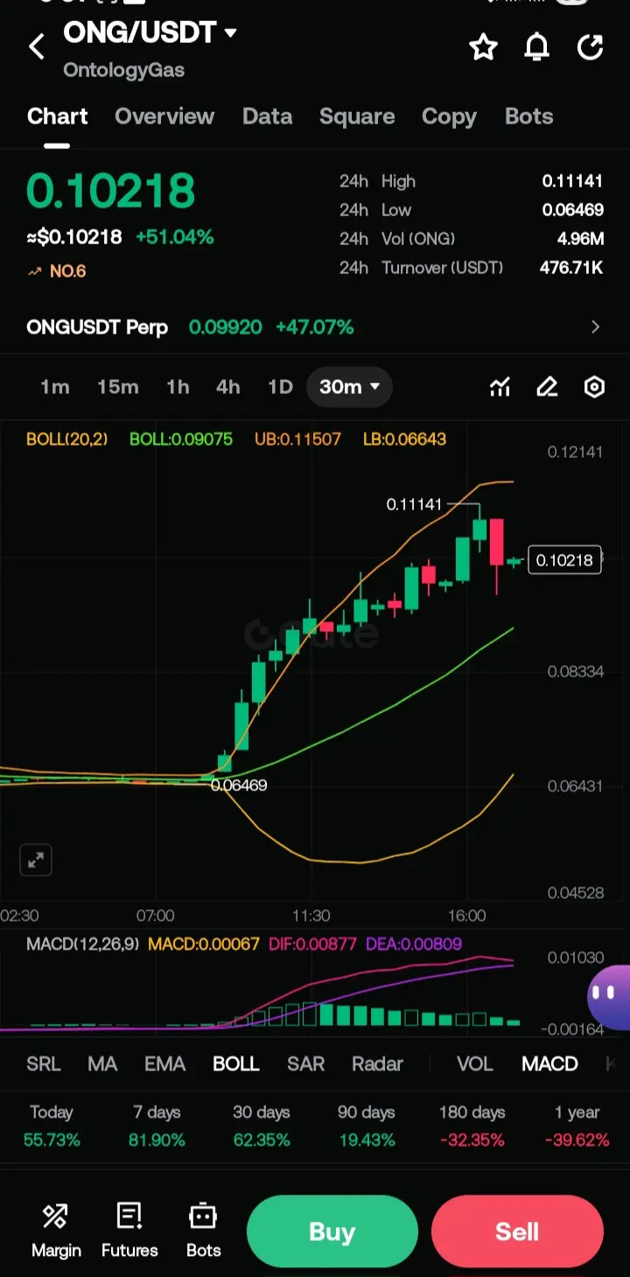
Task: Tap the 180 days -32.35% performance
Action: (x=472, y=1126)
